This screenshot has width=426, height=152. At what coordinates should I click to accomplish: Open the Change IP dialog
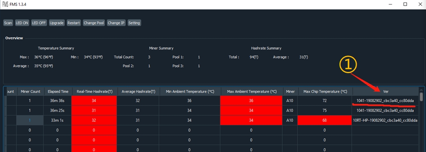pos(116,23)
